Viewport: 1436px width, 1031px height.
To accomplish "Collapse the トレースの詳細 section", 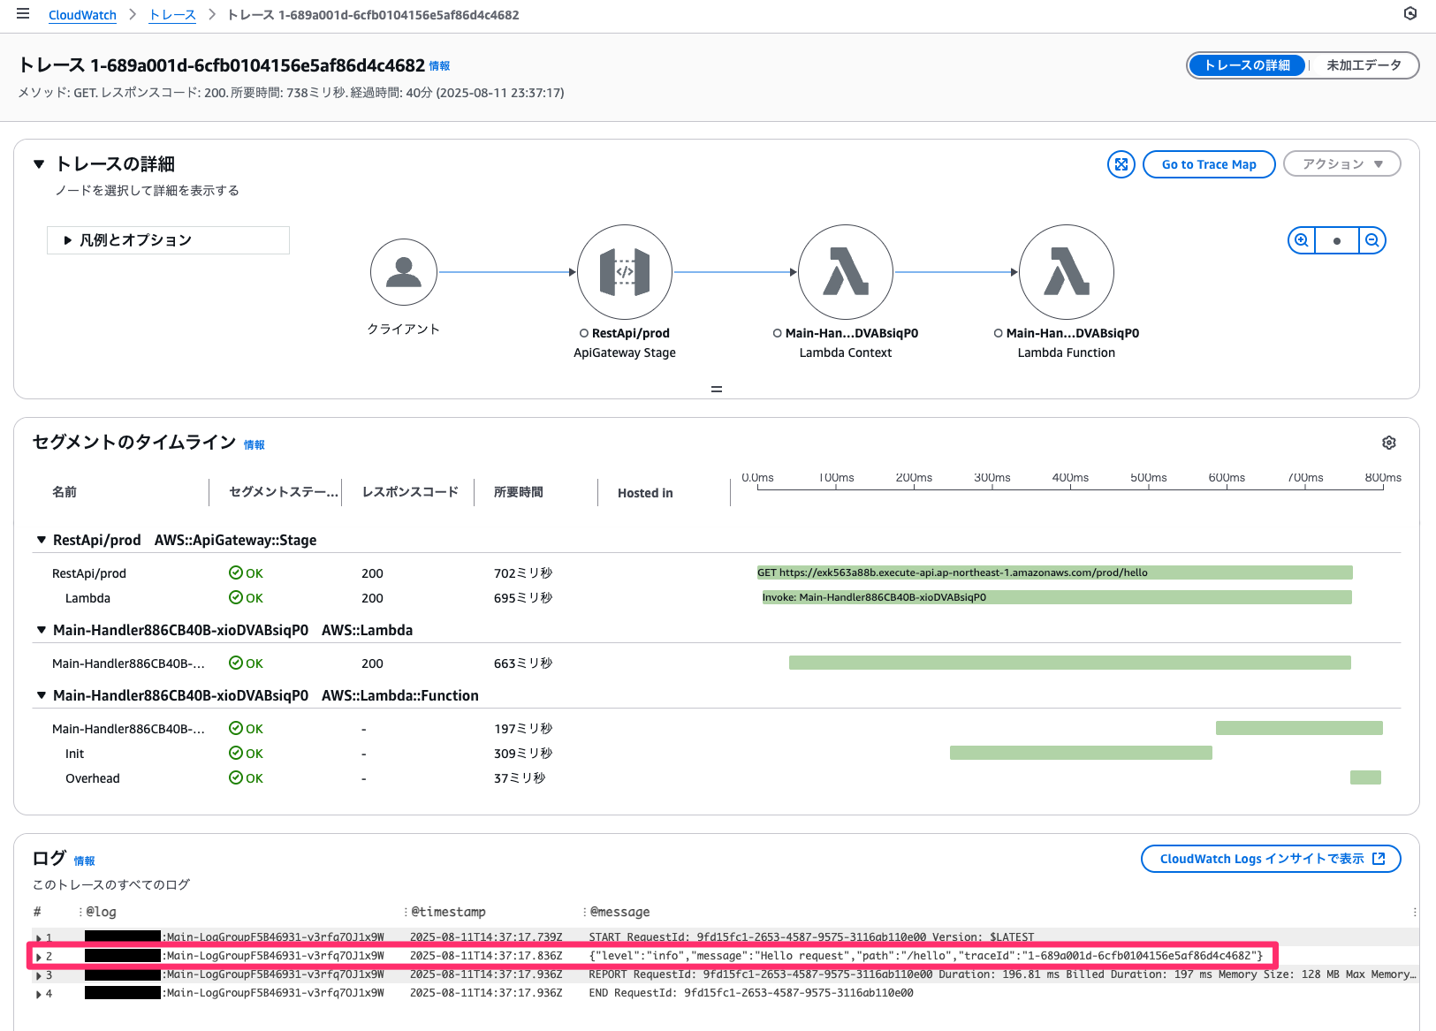I will click(39, 164).
